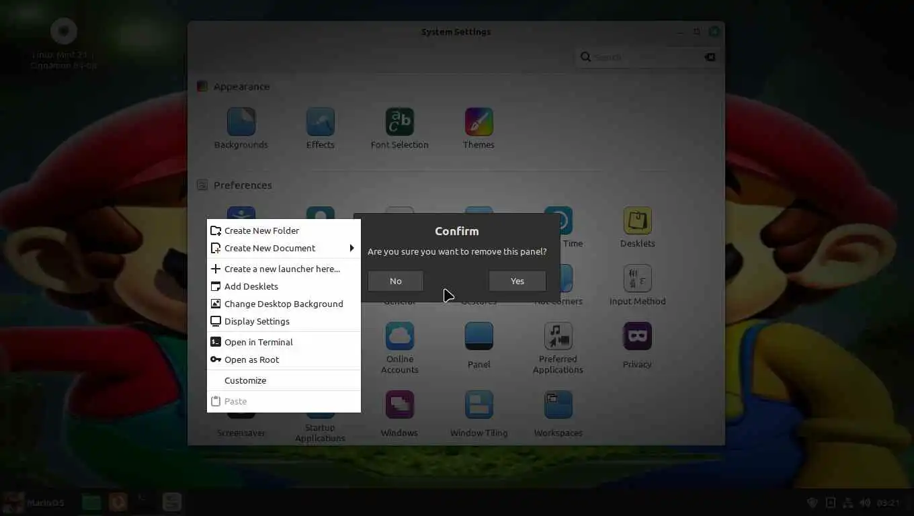Open the Input Method icon
Screen dimensions: 914x516
pos(637,278)
